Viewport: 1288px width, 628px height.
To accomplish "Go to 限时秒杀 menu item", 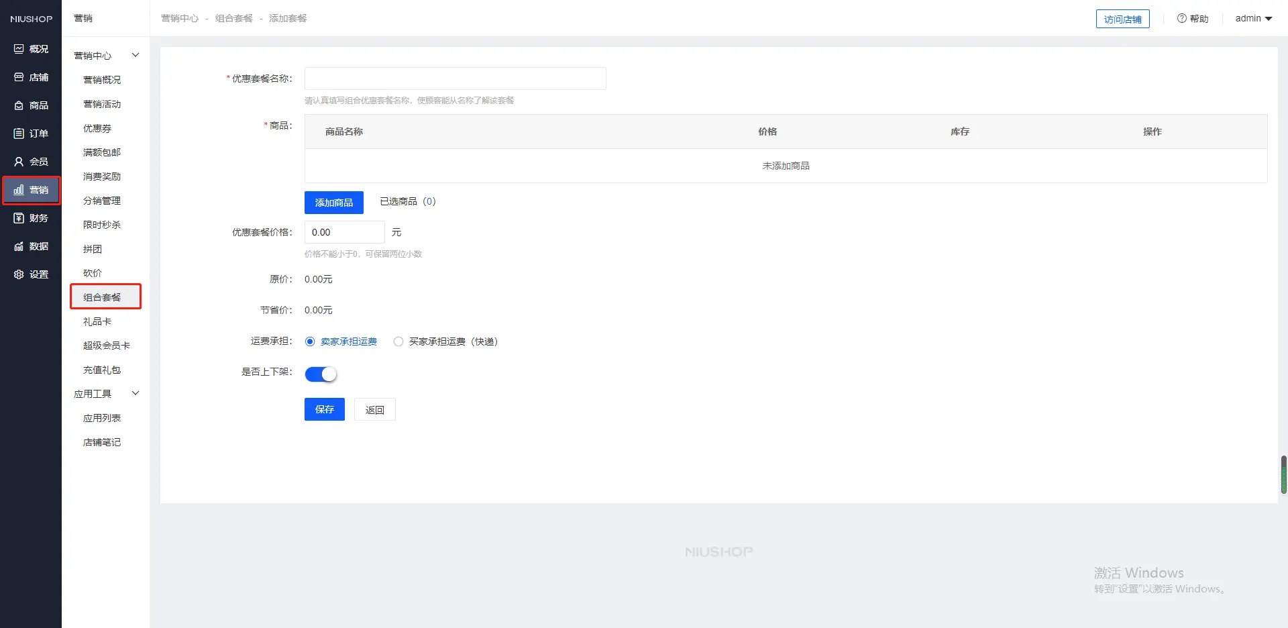I will click(x=102, y=225).
